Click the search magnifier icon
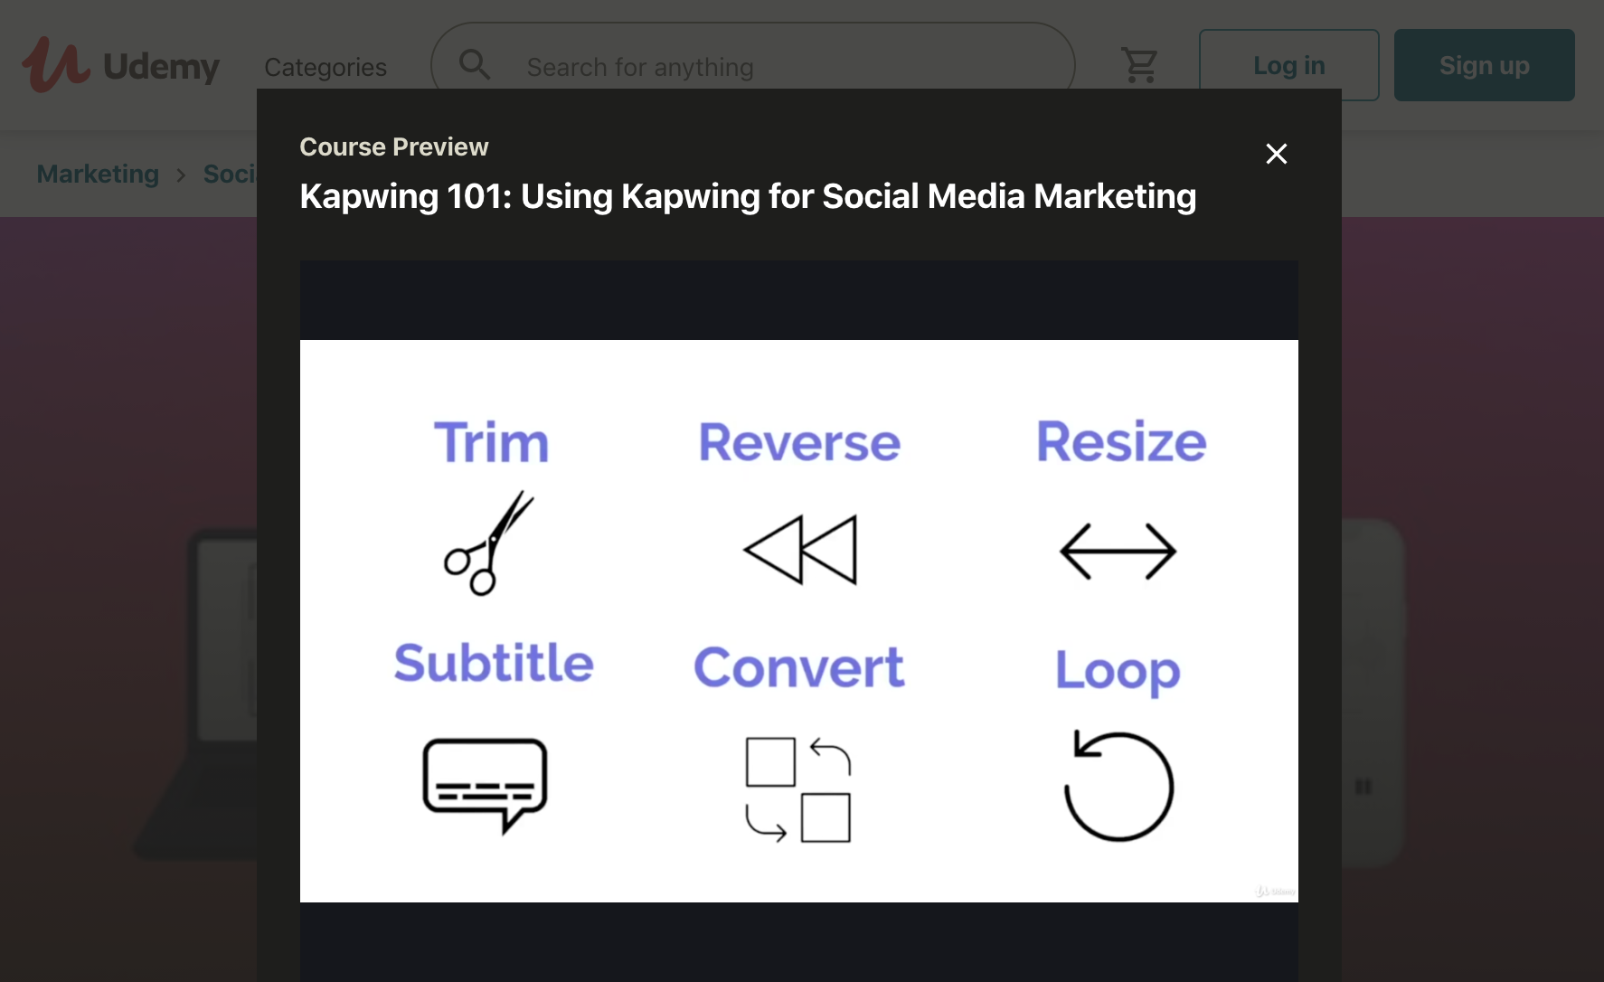1604x982 pixels. tap(475, 65)
